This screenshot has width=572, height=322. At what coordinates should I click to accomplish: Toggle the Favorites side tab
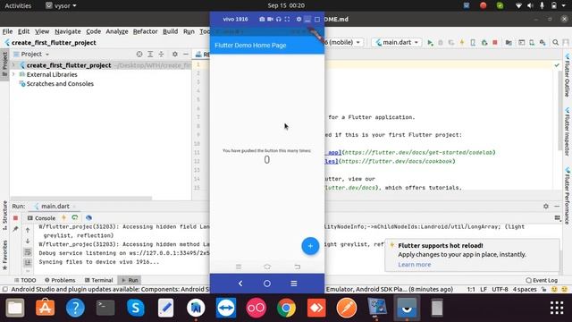point(4,254)
